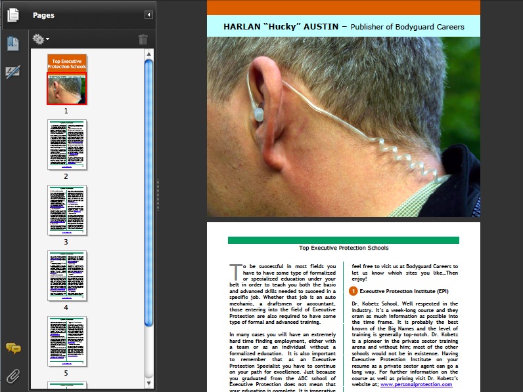The height and width of the screenshot is (392, 523).
Task: Select page 3 thumbnail
Action: [x=67, y=210]
